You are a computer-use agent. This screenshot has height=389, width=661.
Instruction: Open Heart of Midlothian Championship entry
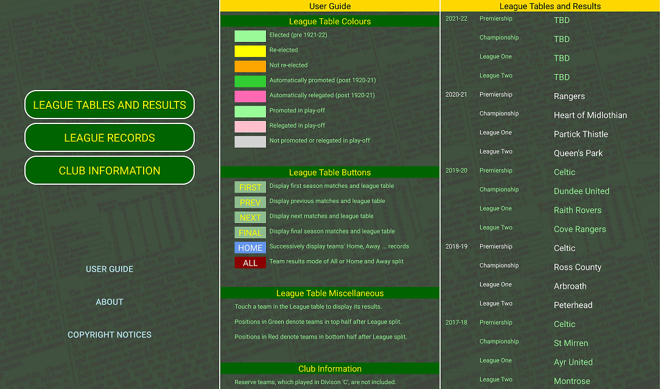(x=551, y=115)
